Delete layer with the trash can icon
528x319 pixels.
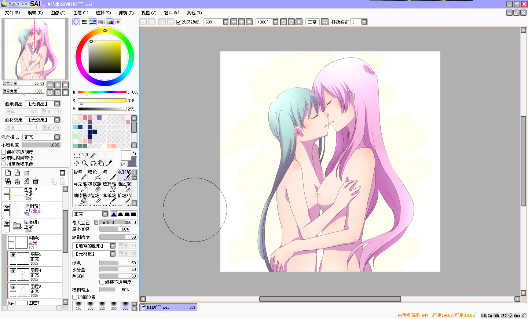tap(36, 181)
